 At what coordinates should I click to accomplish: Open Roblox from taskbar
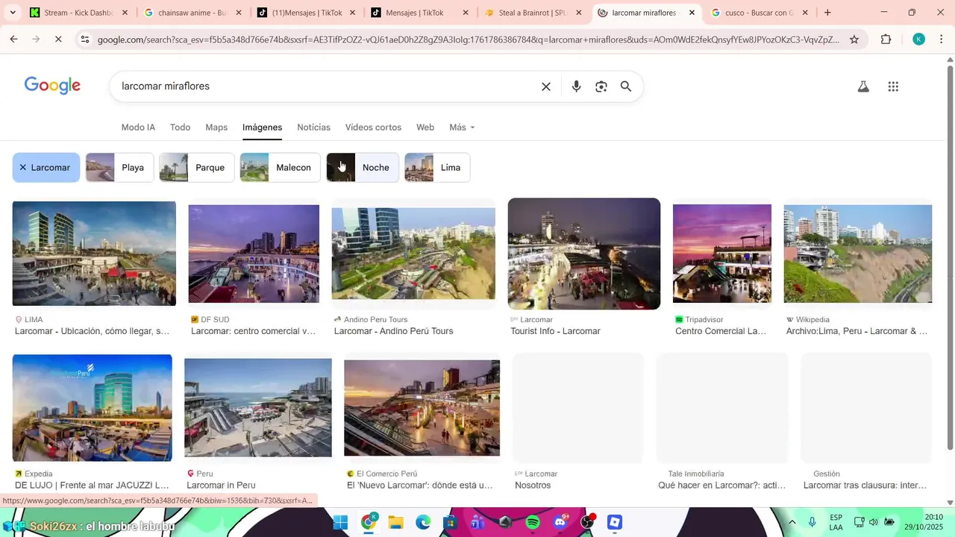[615, 522]
